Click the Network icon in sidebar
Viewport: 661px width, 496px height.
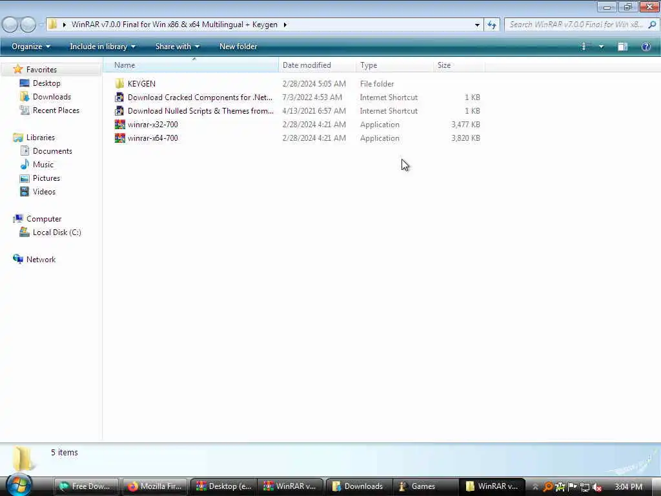[17, 259]
